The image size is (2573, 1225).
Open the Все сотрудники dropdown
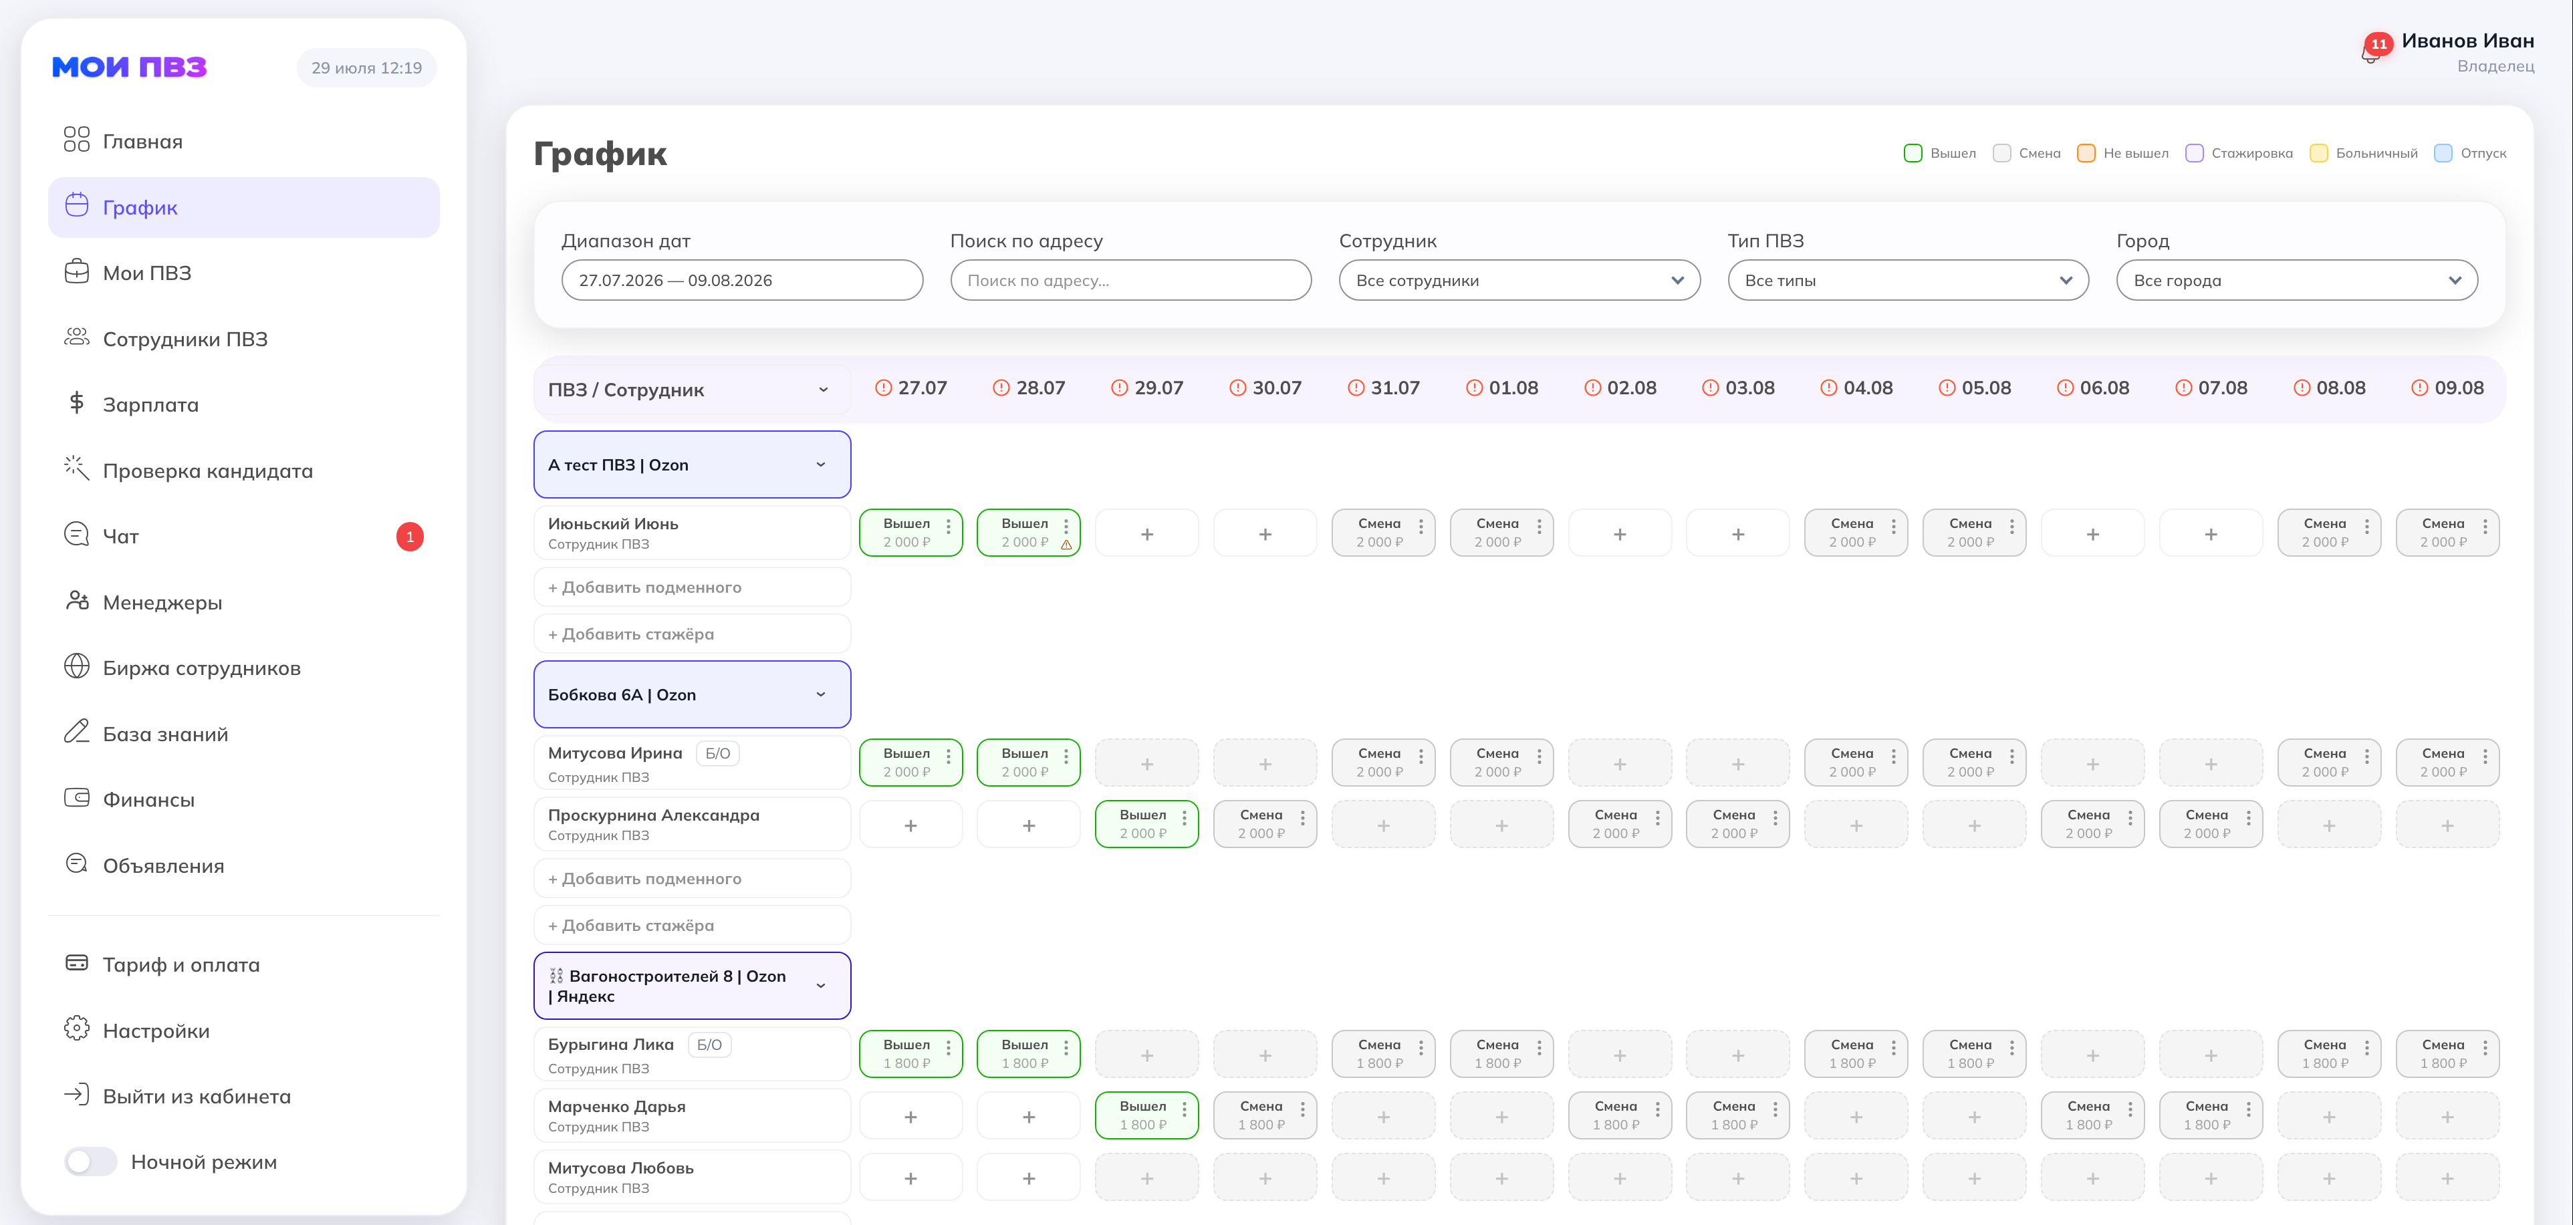click(1518, 281)
